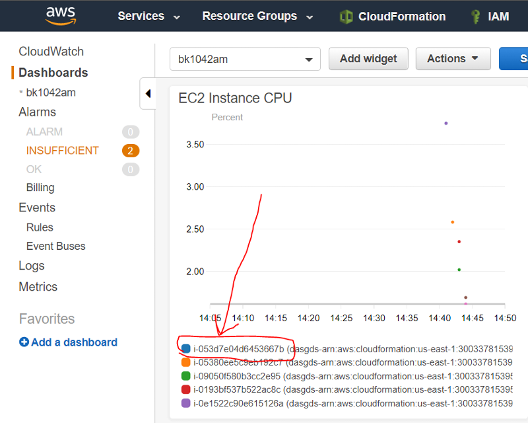Open the Logs section
Viewport: 528px width, 423px height.
[x=32, y=266]
